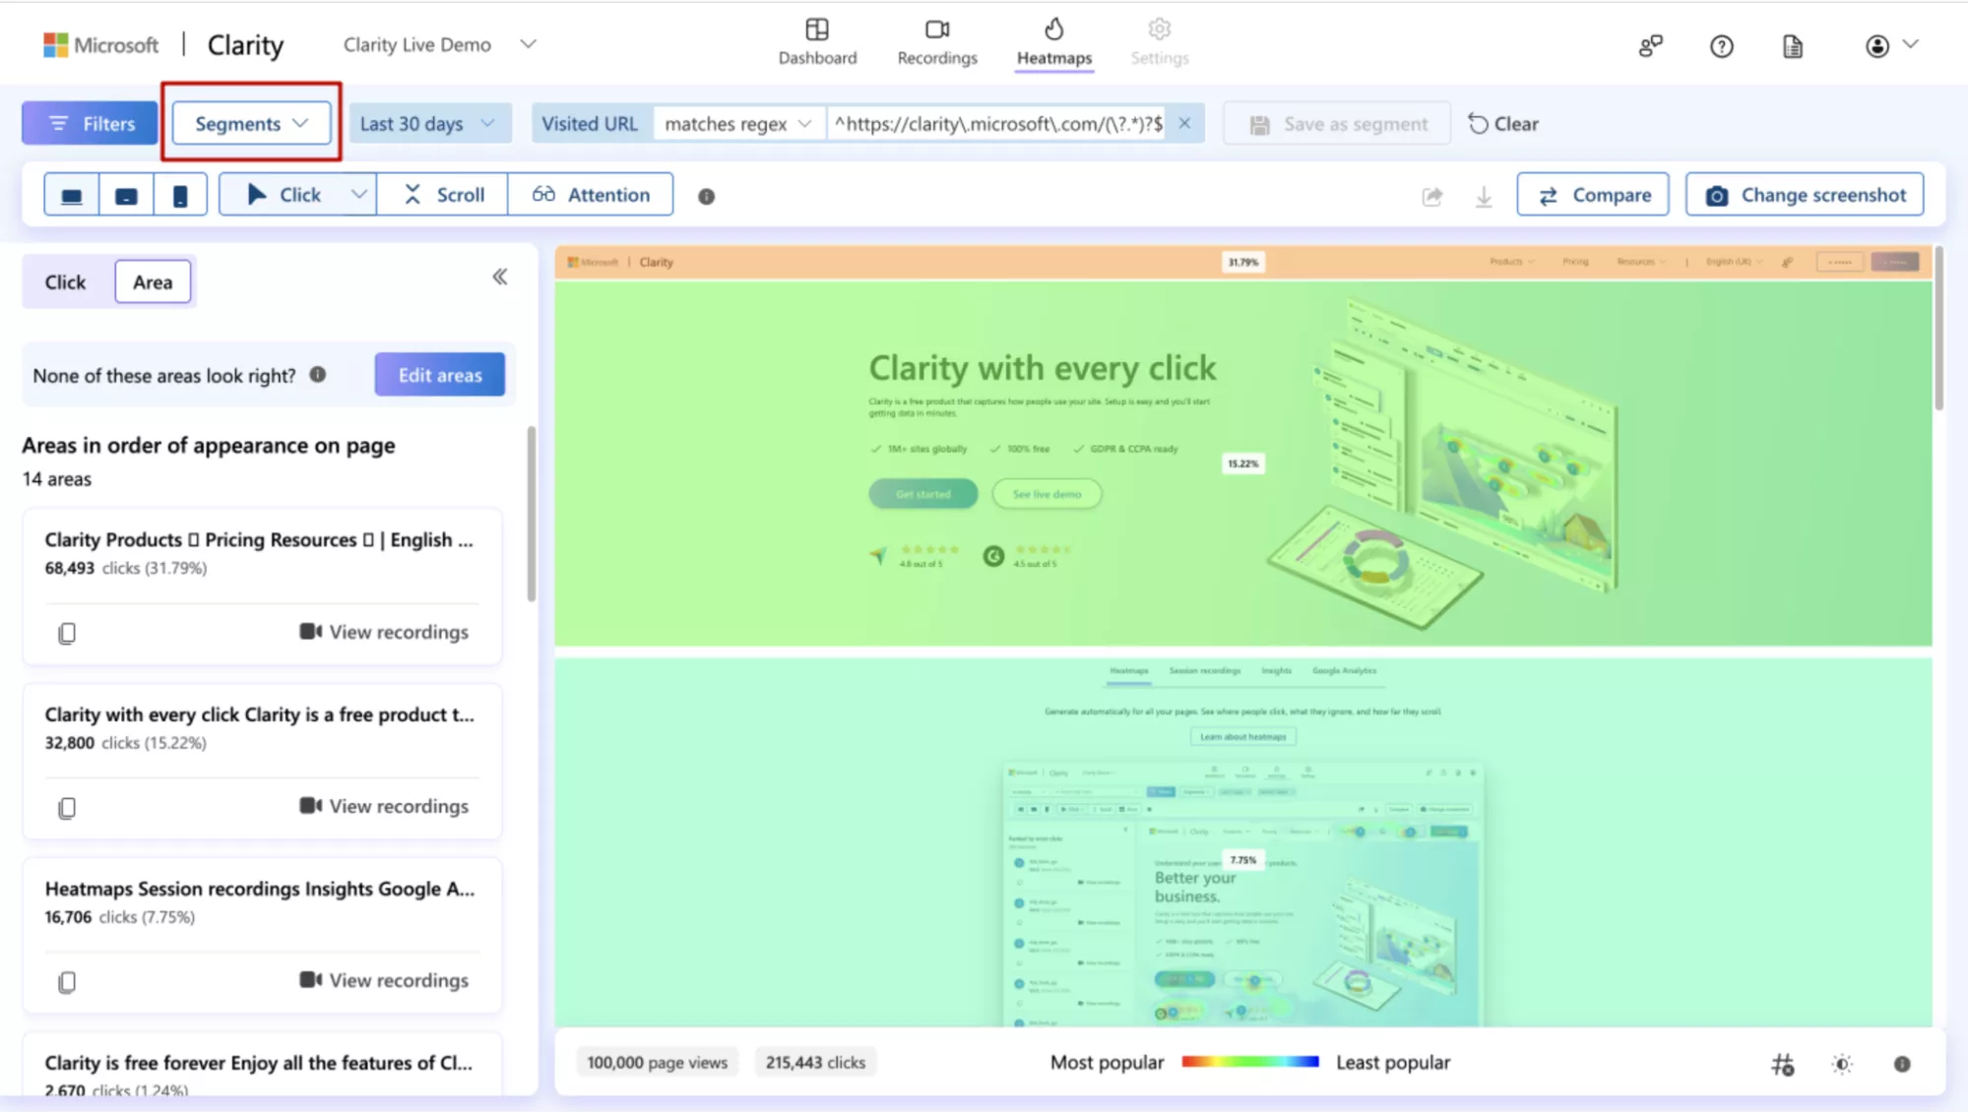
Task: Select Area view toggle
Action: pyautogui.click(x=153, y=282)
